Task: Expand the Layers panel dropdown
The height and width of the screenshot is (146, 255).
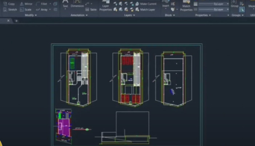Action: (x=129, y=15)
